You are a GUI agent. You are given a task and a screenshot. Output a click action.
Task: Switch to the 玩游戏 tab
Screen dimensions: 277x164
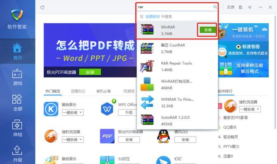(x=129, y=91)
